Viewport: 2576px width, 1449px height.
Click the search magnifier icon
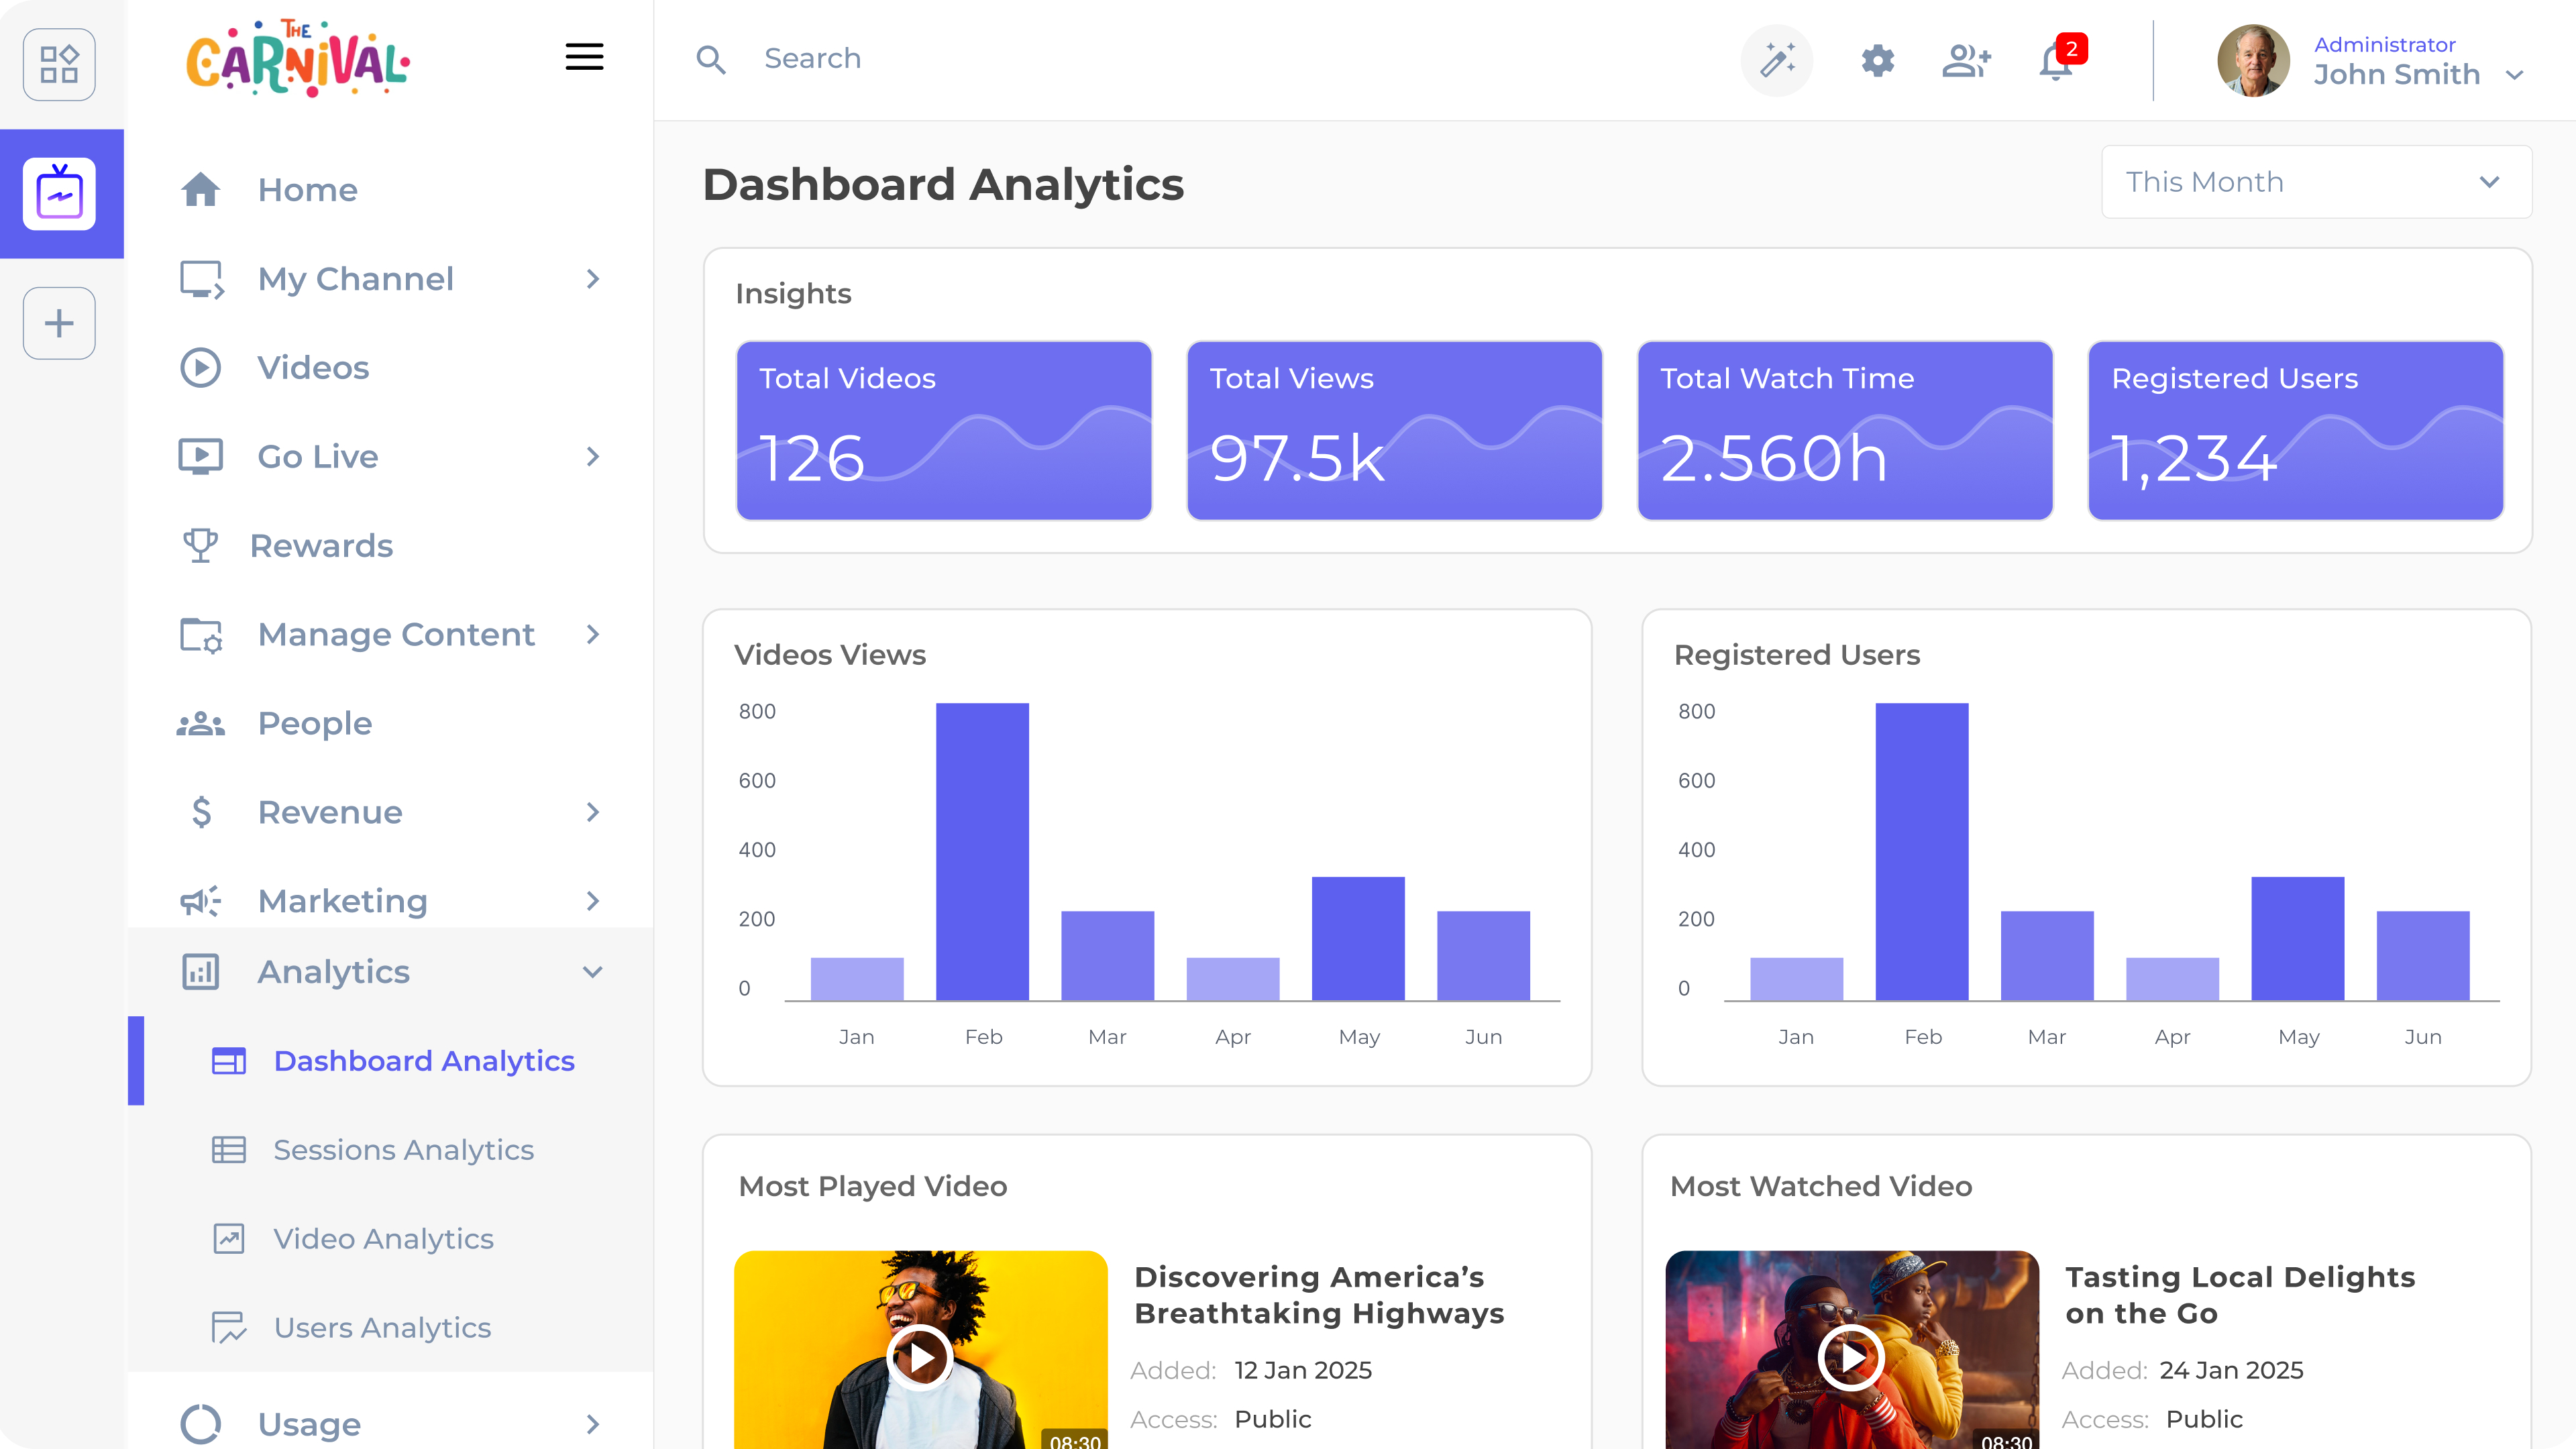point(711,59)
